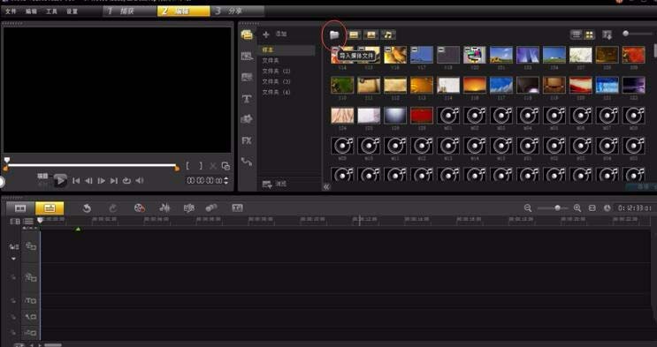This screenshot has height=347, width=657.
Task: Open the subtitle editor icon
Action: pos(238,208)
